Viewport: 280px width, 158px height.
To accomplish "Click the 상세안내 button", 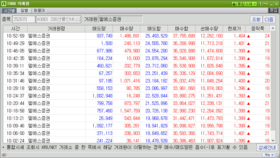I will pyautogui.click(x=267, y=147).
